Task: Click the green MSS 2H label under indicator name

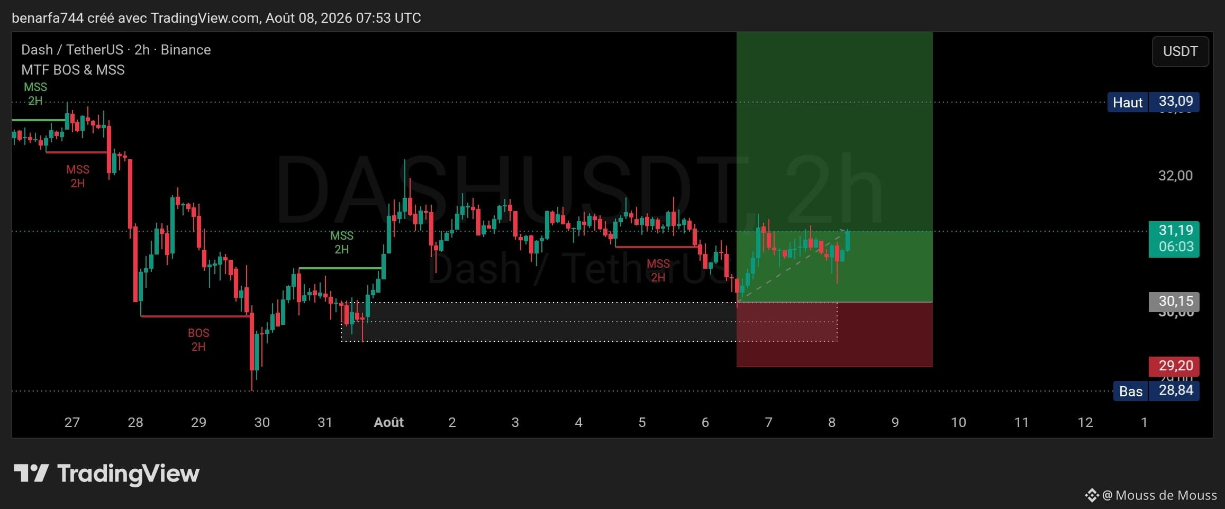Action: pyautogui.click(x=35, y=94)
